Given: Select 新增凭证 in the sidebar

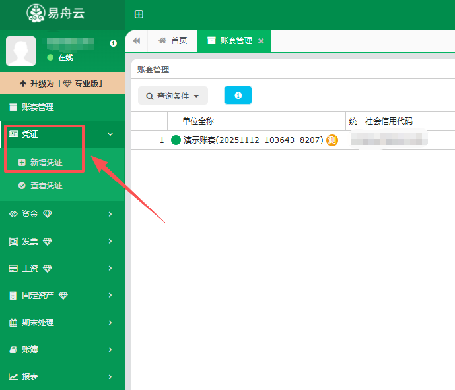Looking at the screenshot, I should coord(46,162).
